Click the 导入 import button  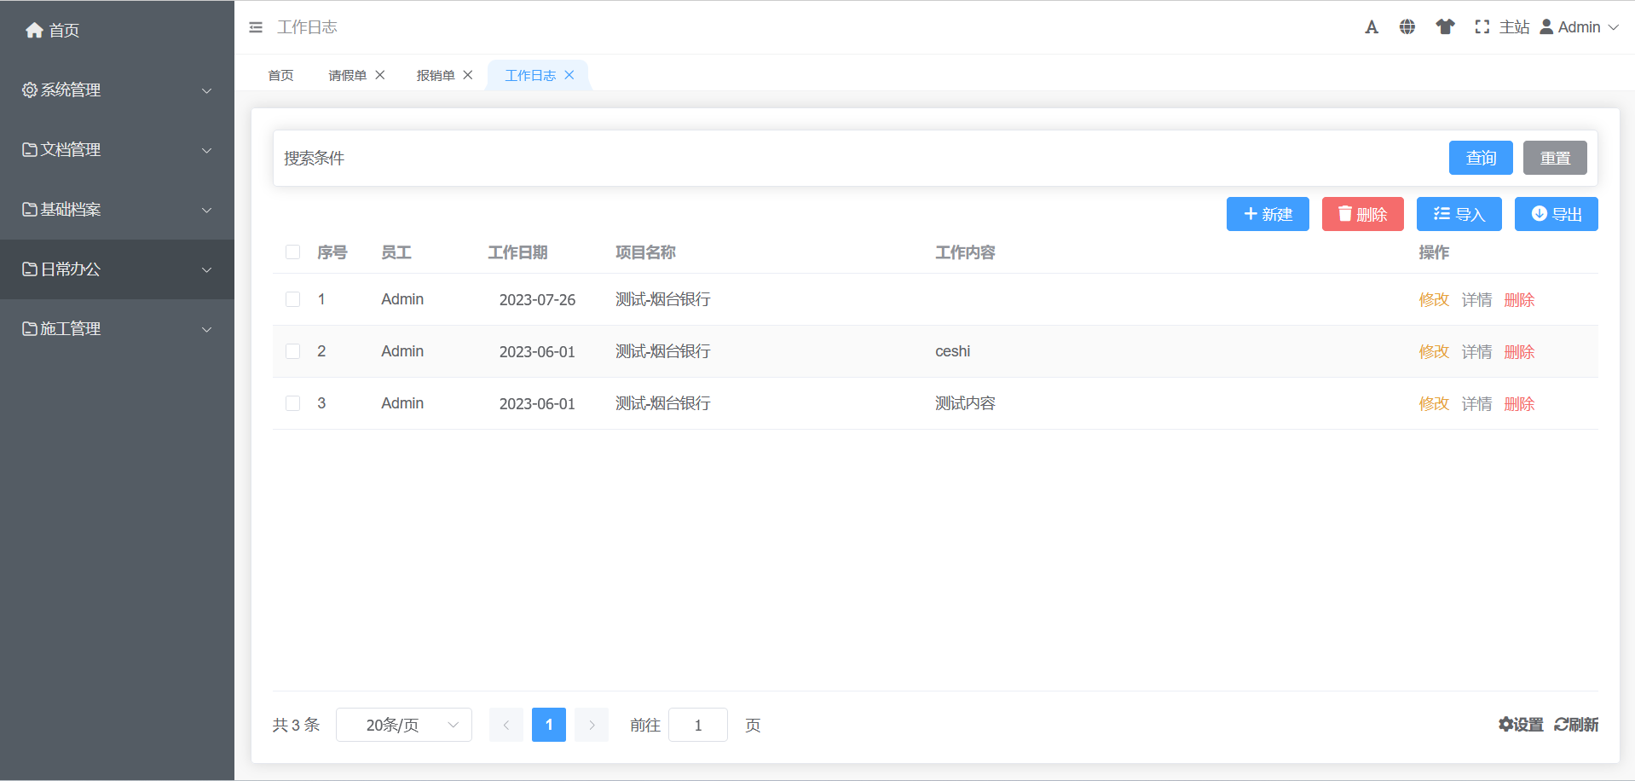pos(1459,214)
